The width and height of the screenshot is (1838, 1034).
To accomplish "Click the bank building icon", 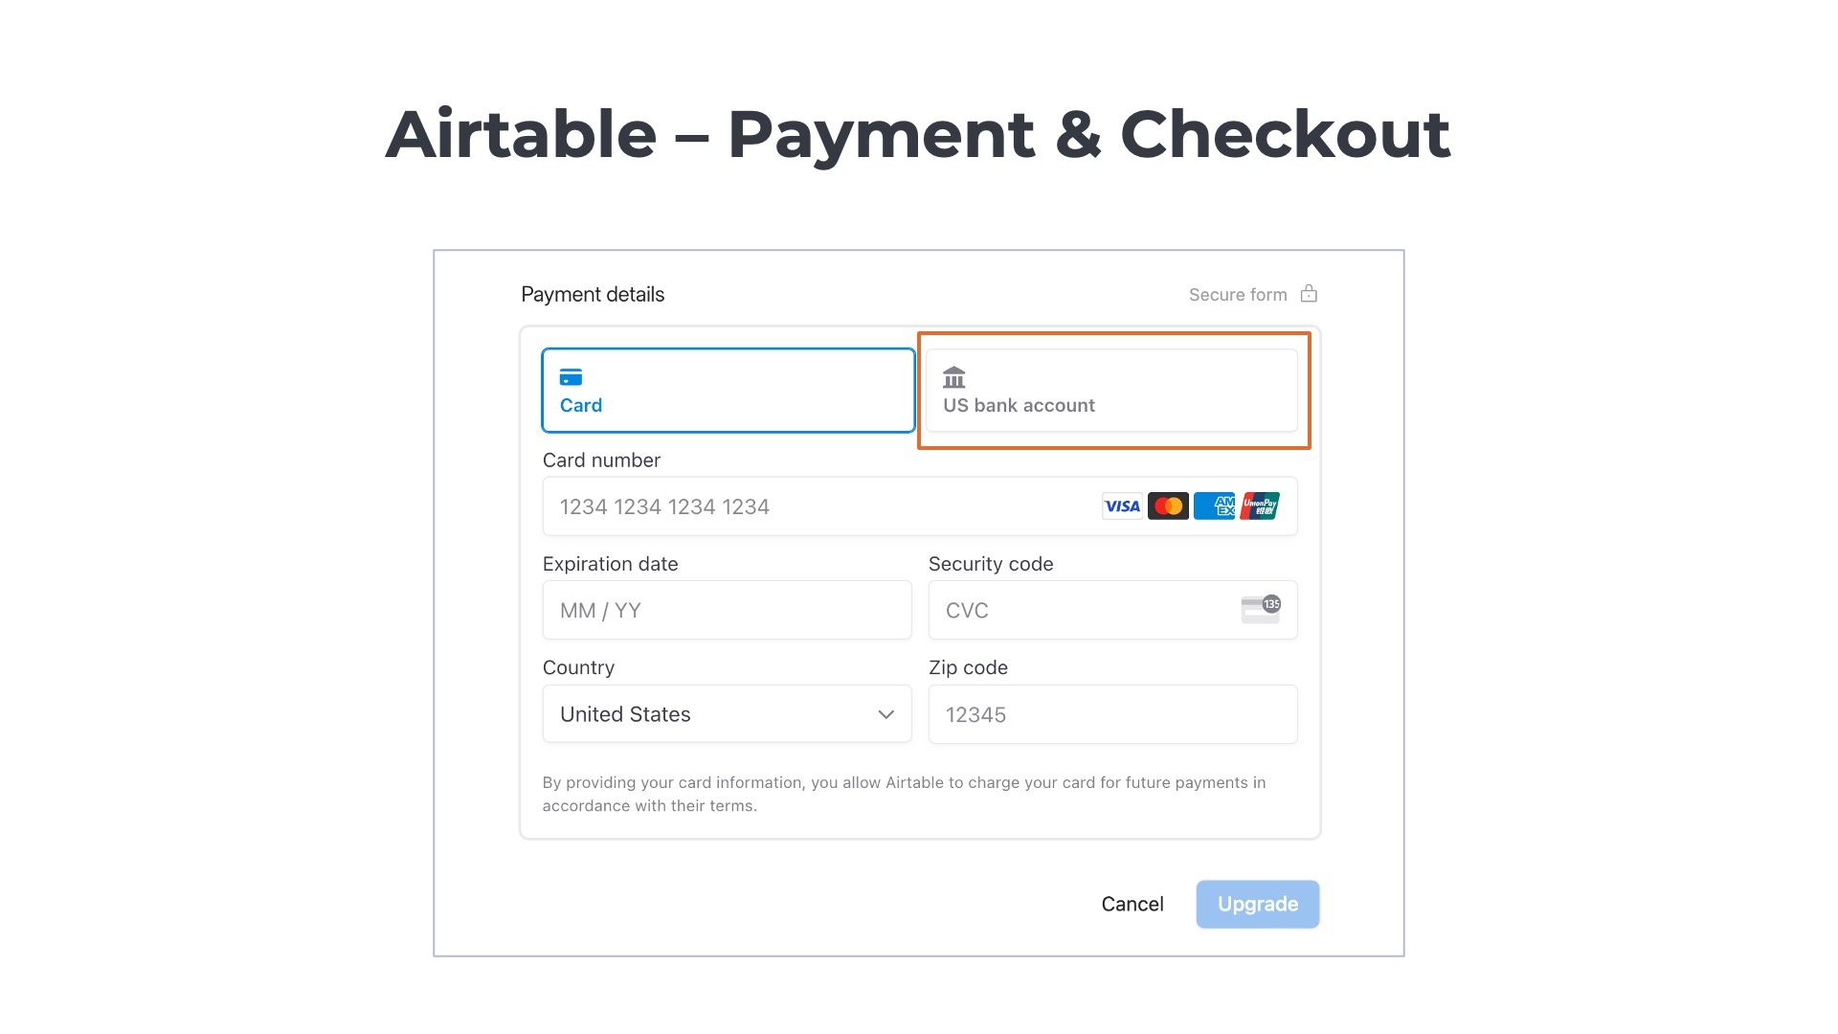I will tap(953, 376).
